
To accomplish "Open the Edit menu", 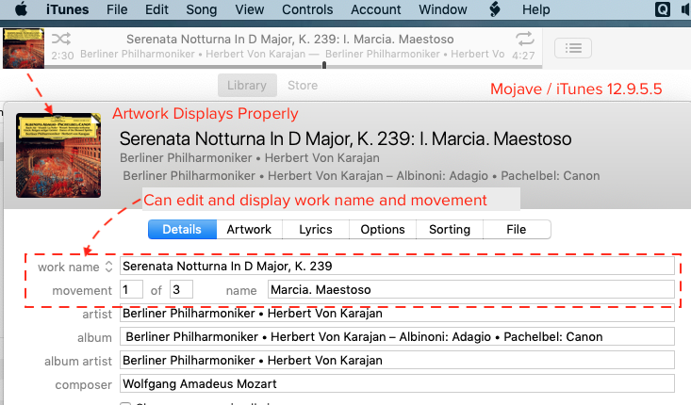I will [x=156, y=9].
